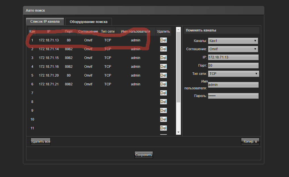This screenshot has height=177, width=289.
Task: Select the Список IP-канала tab
Action: (45, 22)
